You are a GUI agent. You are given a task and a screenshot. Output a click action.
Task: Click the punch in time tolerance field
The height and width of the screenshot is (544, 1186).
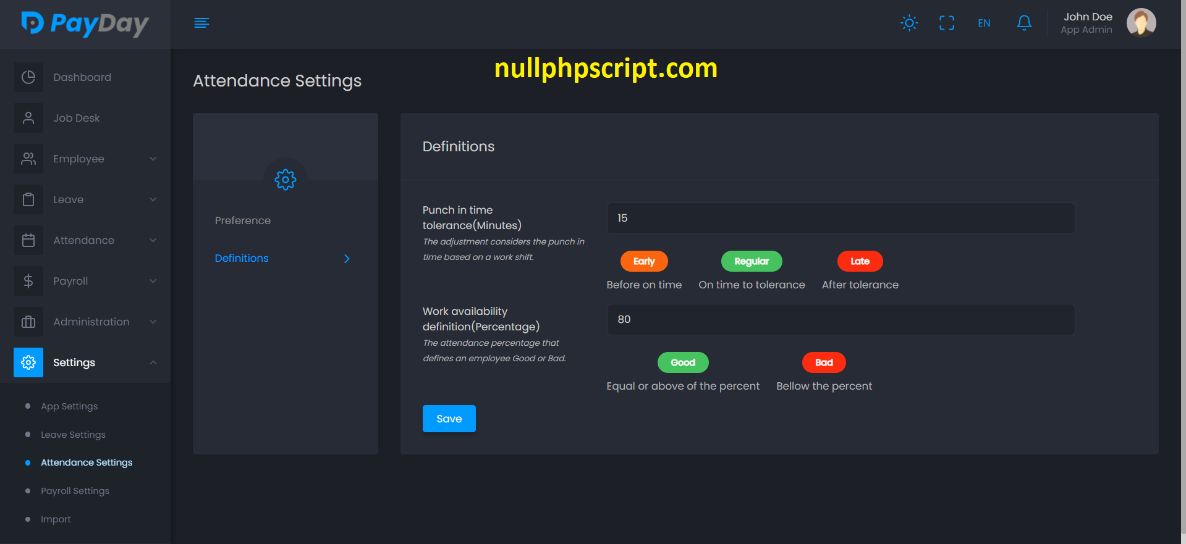[x=841, y=219]
